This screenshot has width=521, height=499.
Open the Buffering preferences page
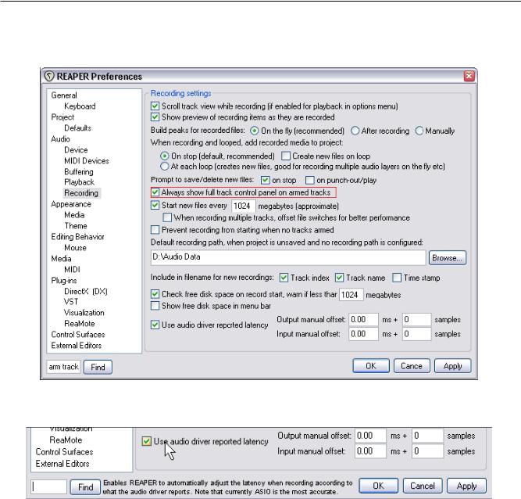(x=79, y=171)
